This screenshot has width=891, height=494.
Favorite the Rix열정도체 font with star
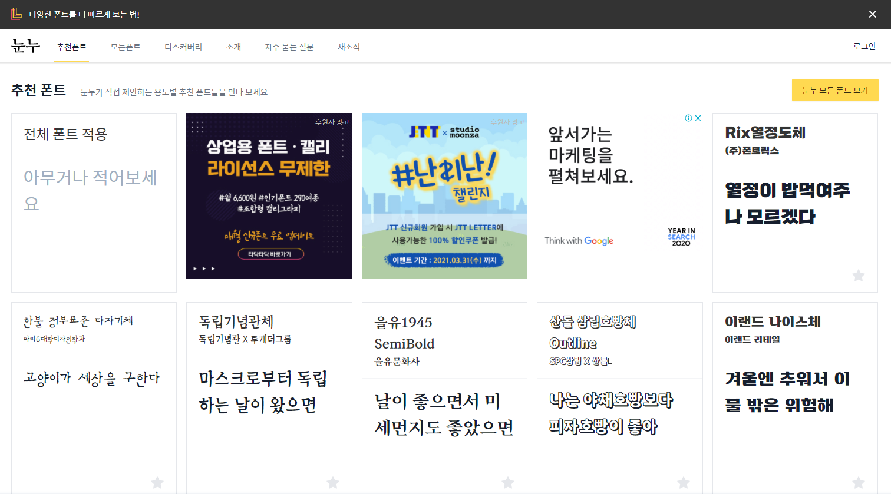pos(859,275)
